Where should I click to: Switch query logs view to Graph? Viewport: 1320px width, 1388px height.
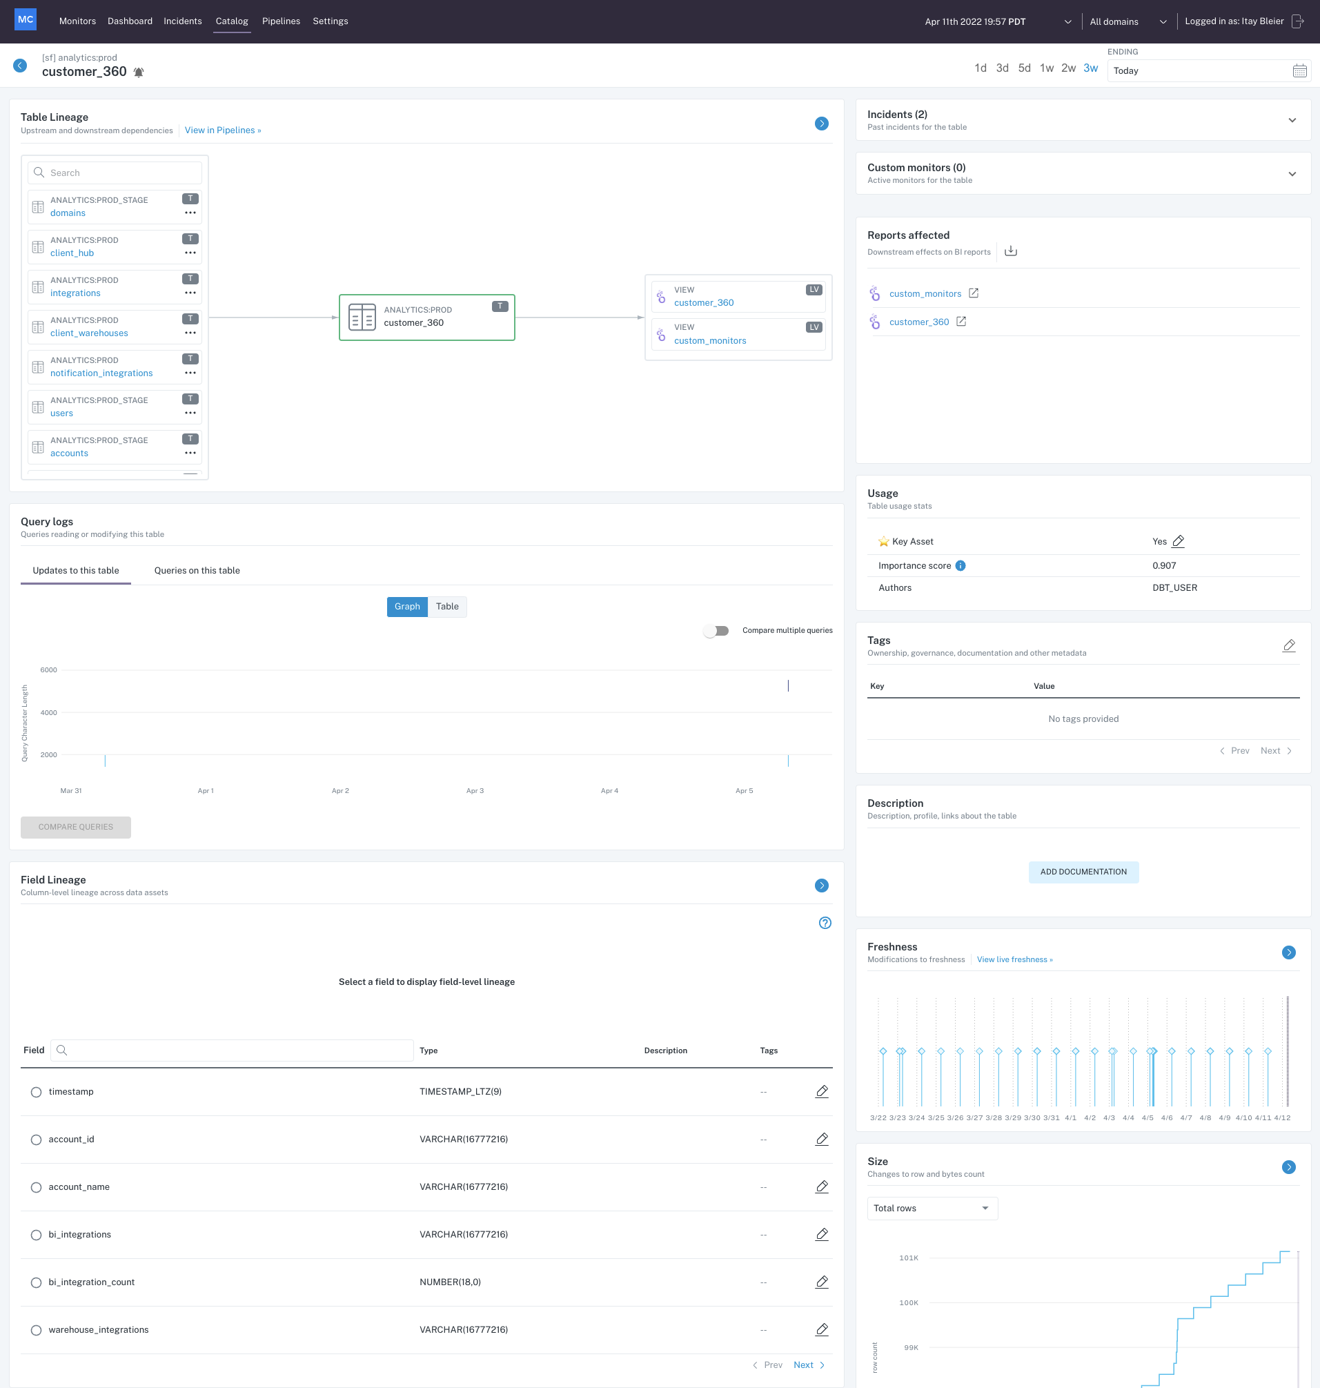[406, 607]
